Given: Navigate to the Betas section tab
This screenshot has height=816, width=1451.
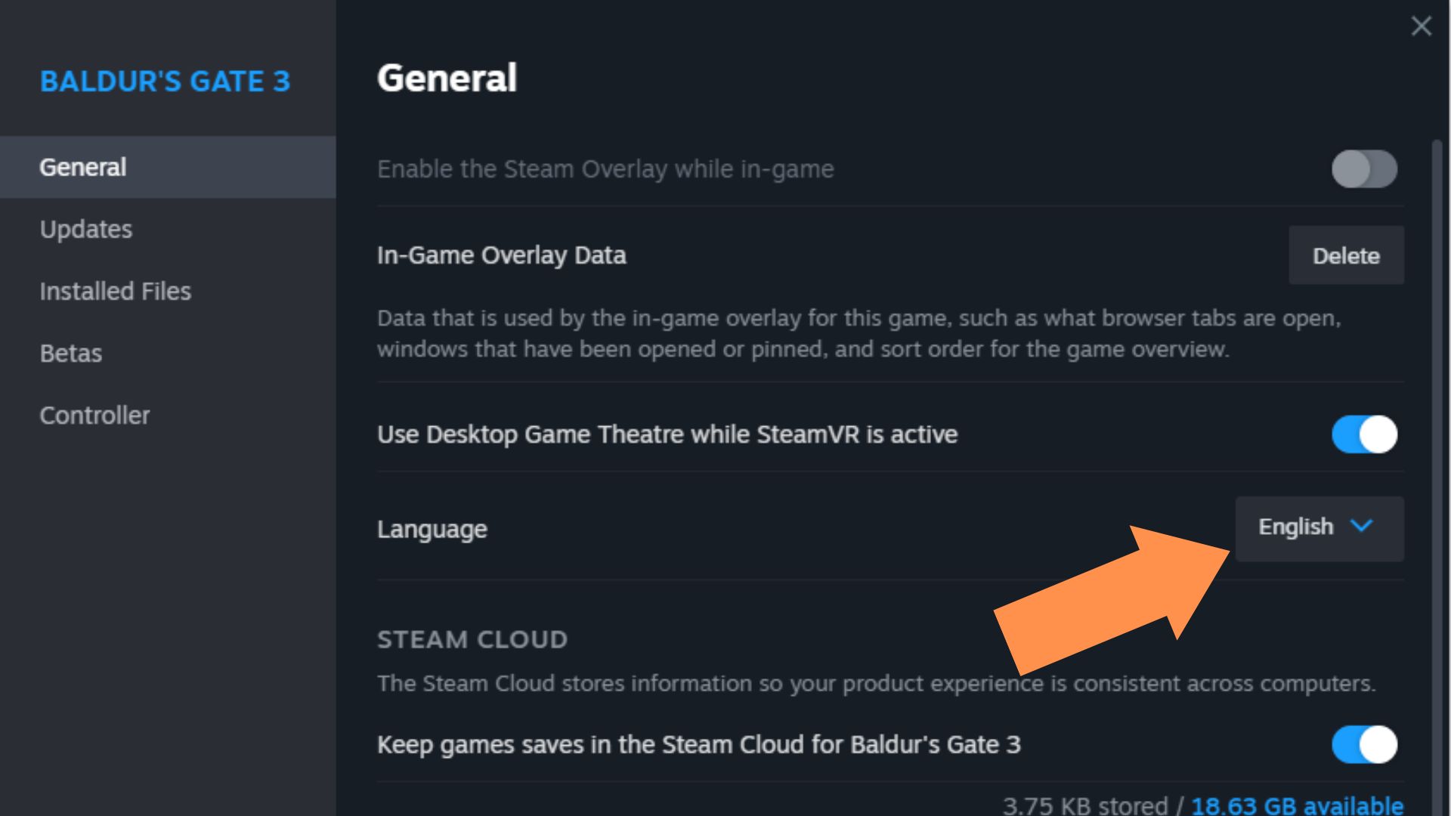Looking at the screenshot, I should [70, 353].
